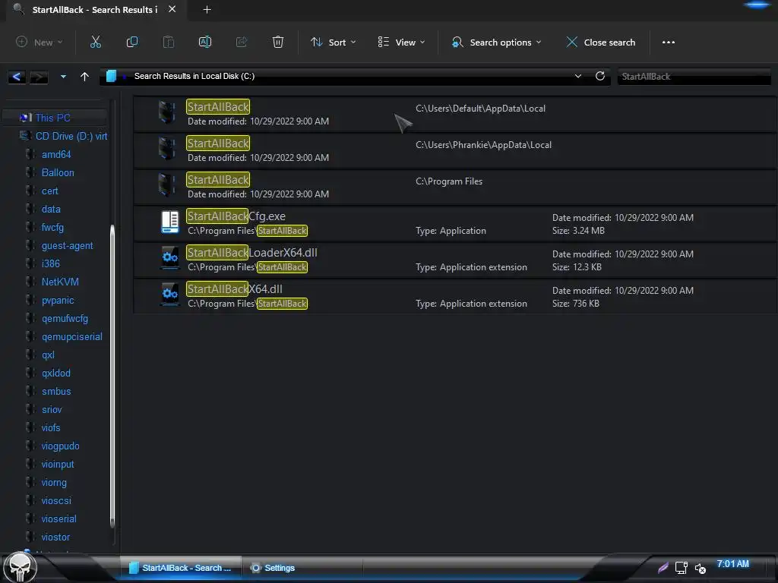Select the NetKVM folder
778x583 pixels.
[60, 282]
